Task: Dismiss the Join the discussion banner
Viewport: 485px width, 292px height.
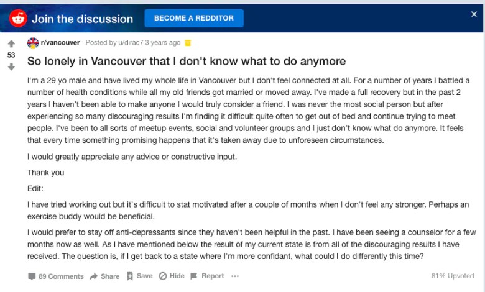Action: tap(474, 14)
